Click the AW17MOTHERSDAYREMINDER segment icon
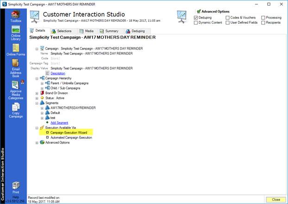Image resolution: width=288 pixels, height=204 pixels. [x=47, y=108]
